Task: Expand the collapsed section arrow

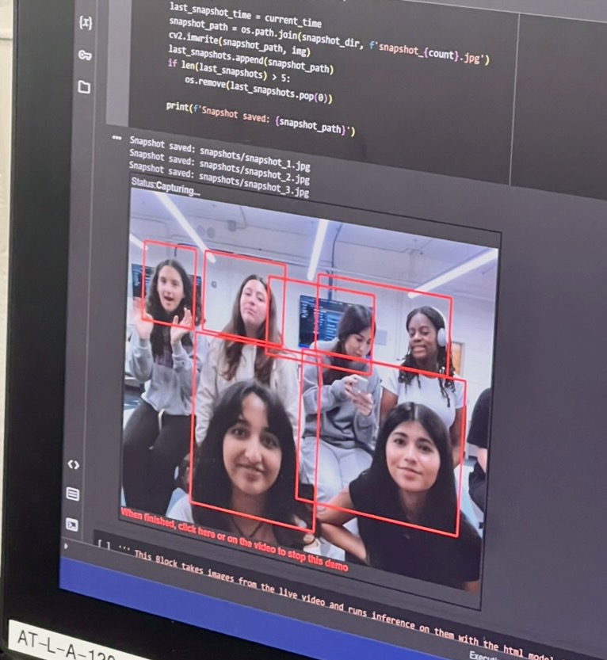Action: (x=66, y=545)
